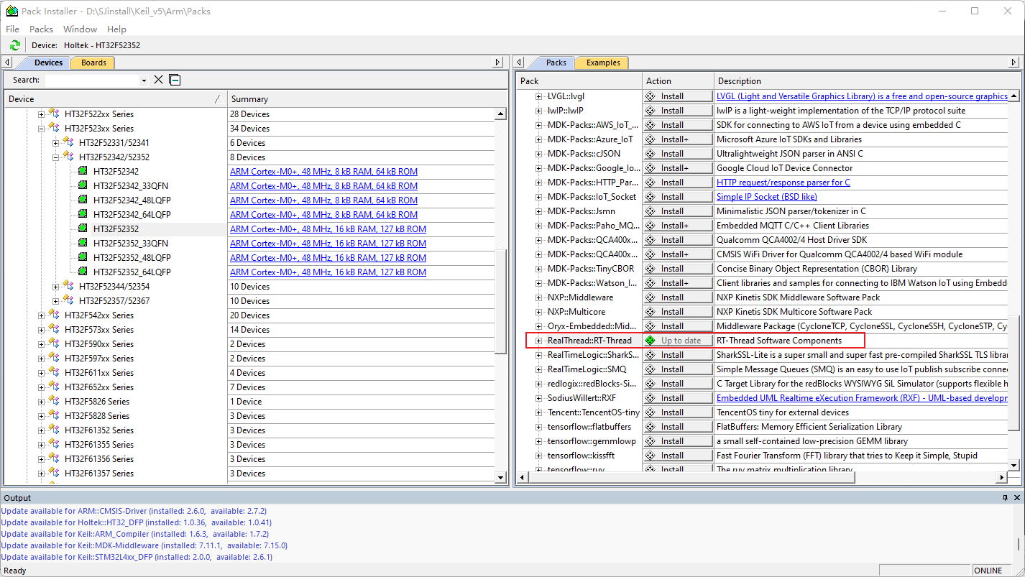This screenshot has width=1025, height=577.
Task: Click the collapse all tree icon
Action: click(x=175, y=80)
